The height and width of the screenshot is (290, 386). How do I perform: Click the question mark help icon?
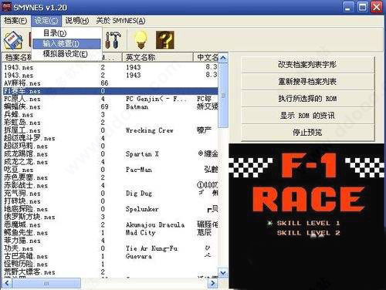click(165, 40)
